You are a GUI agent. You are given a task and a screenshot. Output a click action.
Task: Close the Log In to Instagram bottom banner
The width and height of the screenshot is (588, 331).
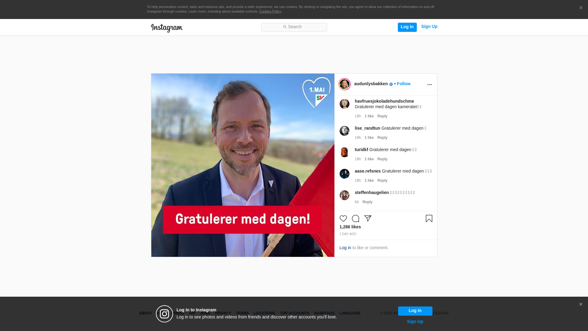(x=580, y=304)
